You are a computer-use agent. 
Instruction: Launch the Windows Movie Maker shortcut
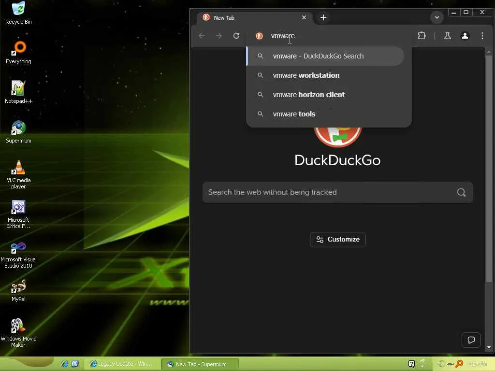click(x=18, y=333)
